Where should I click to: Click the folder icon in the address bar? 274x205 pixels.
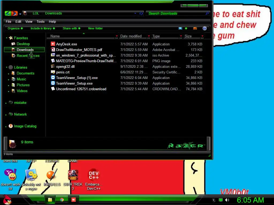tap(25, 13)
